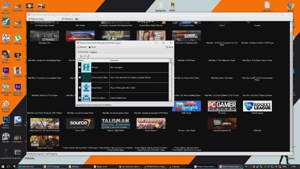
Task: Click the Adobe Photoshop desktop icon
Action: click(x=6, y=120)
